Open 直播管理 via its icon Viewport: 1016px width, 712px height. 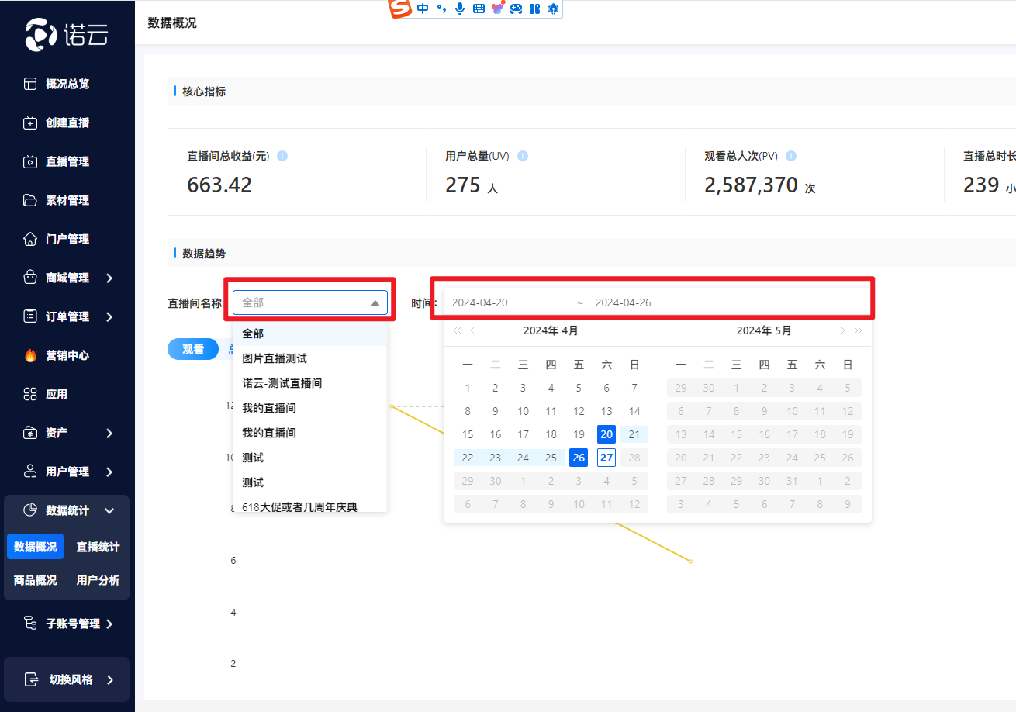point(30,161)
